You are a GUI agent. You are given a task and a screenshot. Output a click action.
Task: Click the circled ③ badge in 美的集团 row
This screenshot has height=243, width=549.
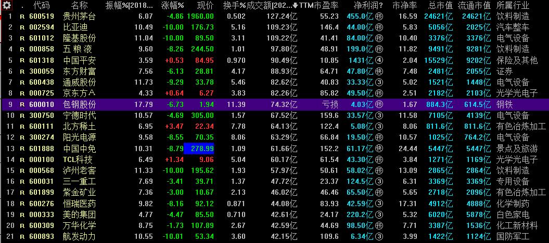pyautogui.click(x=379, y=215)
